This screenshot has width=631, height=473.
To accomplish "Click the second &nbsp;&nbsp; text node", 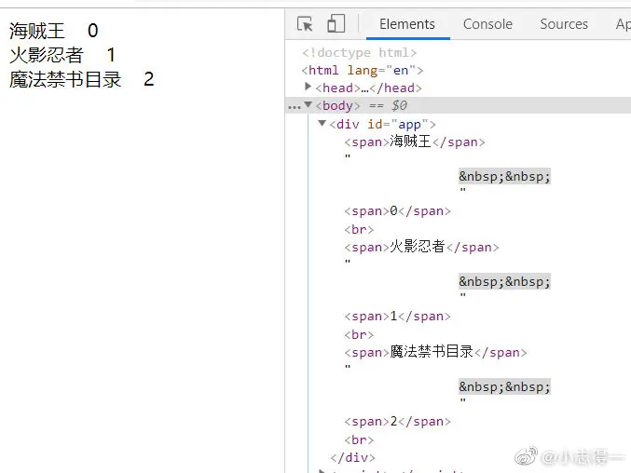I will pyautogui.click(x=504, y=281).
